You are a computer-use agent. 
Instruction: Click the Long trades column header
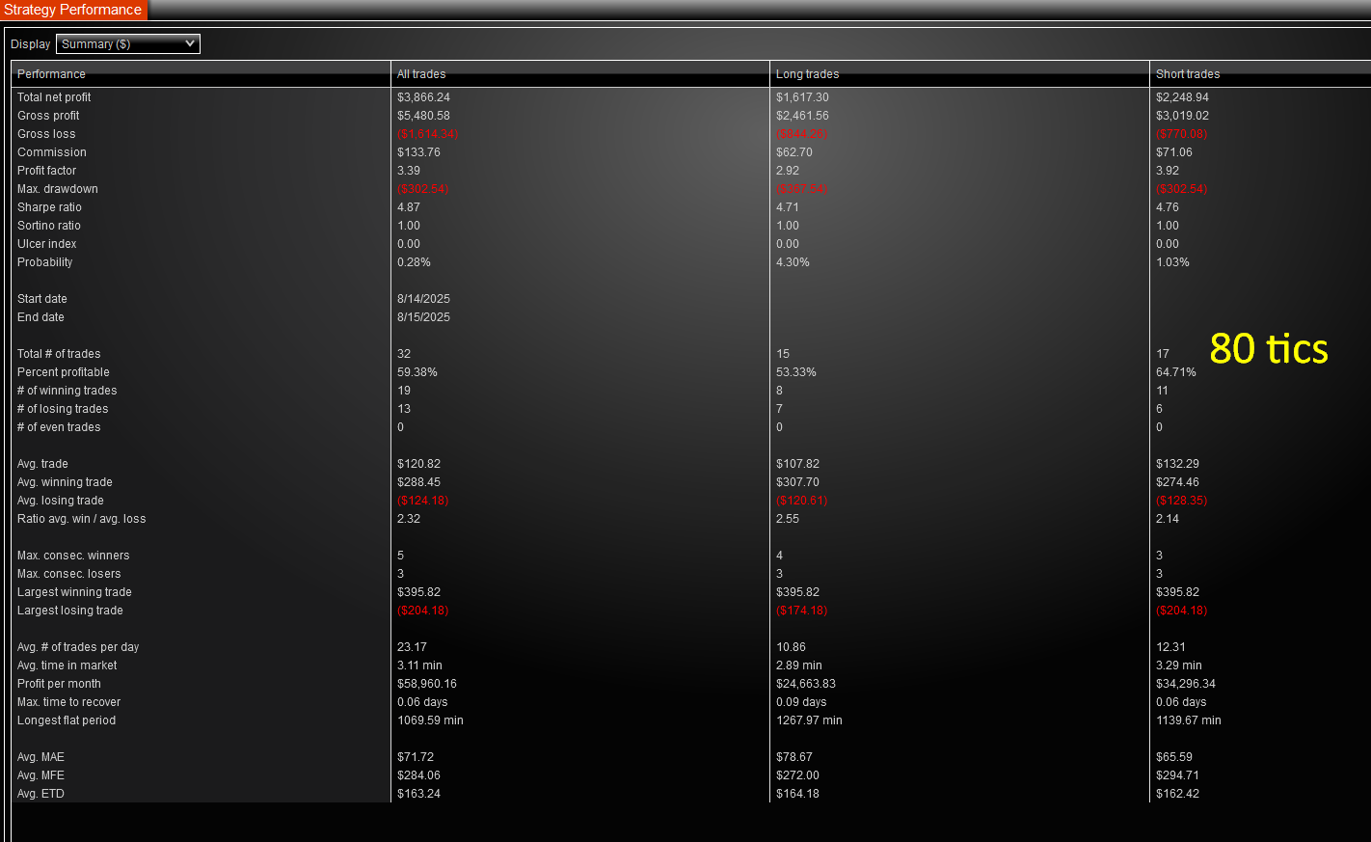point(807,74)
